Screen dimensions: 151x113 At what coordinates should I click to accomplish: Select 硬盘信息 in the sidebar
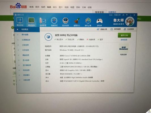[26, 55]
